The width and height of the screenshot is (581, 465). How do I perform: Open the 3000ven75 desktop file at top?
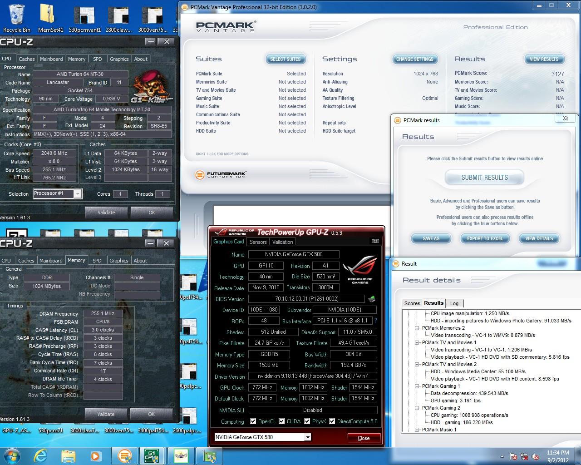point(153,18)
